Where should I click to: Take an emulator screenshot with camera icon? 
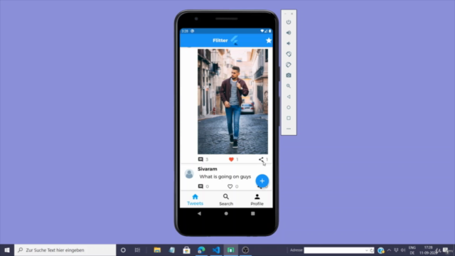tap(289, 75)
